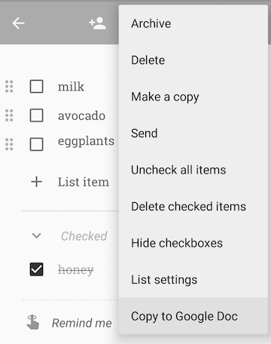Tap the back arrow icon
This screenshot has height=344, width=271.
tap(18, 23)
